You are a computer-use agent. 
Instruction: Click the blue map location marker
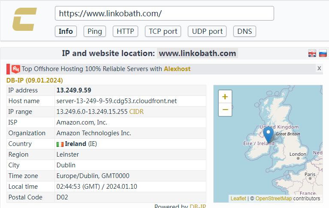tap(268, 134)
